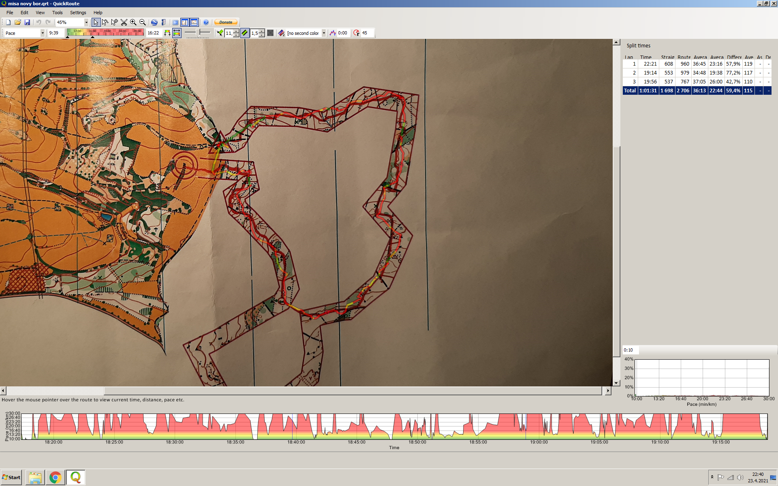Open the 'no second color' dropdown
Viewport: 778px width, 486px height.
(x=324, y=33)
